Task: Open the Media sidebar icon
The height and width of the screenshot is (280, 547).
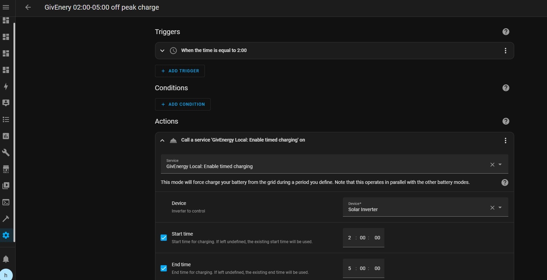Action: (6, 186)
